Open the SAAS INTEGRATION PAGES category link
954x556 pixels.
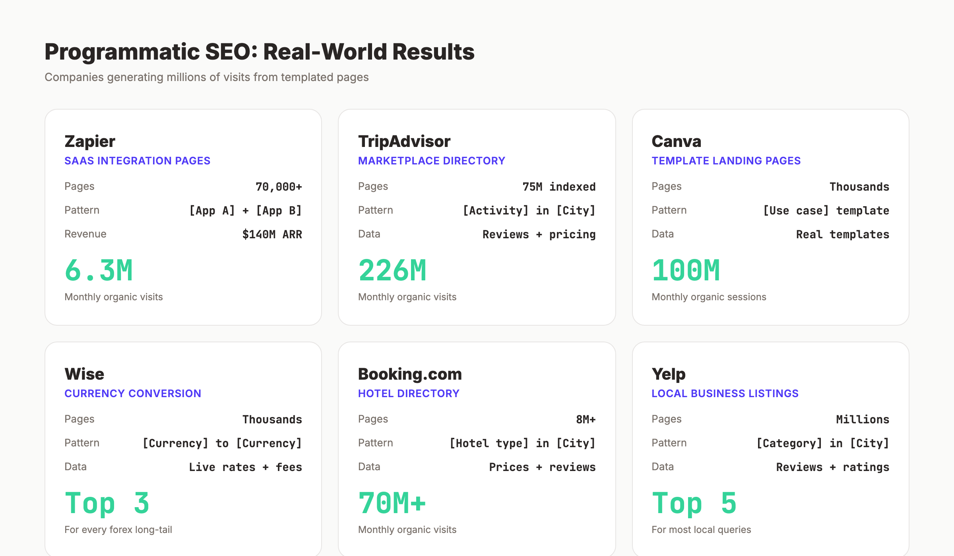point(138,160)
